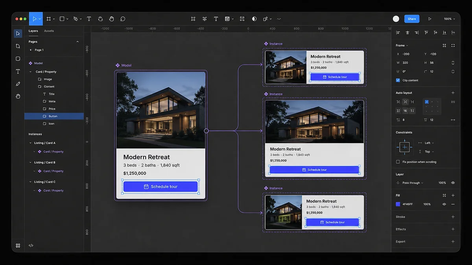Click the pencil icon in left sidebar
472x265 pixels.
pos(18,84)
